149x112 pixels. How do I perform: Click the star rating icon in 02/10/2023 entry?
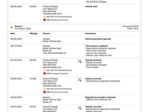pos(45,70)
